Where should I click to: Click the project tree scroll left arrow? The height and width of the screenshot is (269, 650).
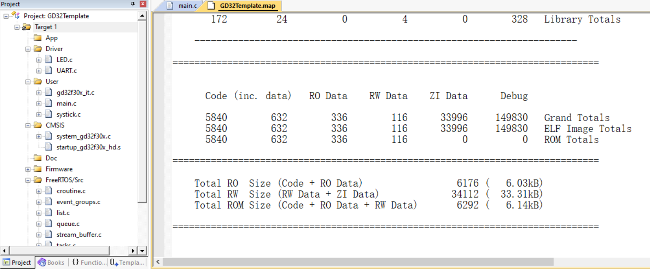[x=4, y=251]
